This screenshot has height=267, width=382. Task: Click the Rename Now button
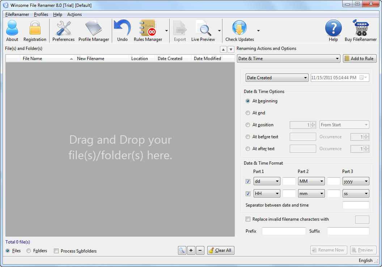(x=329, y=250)
